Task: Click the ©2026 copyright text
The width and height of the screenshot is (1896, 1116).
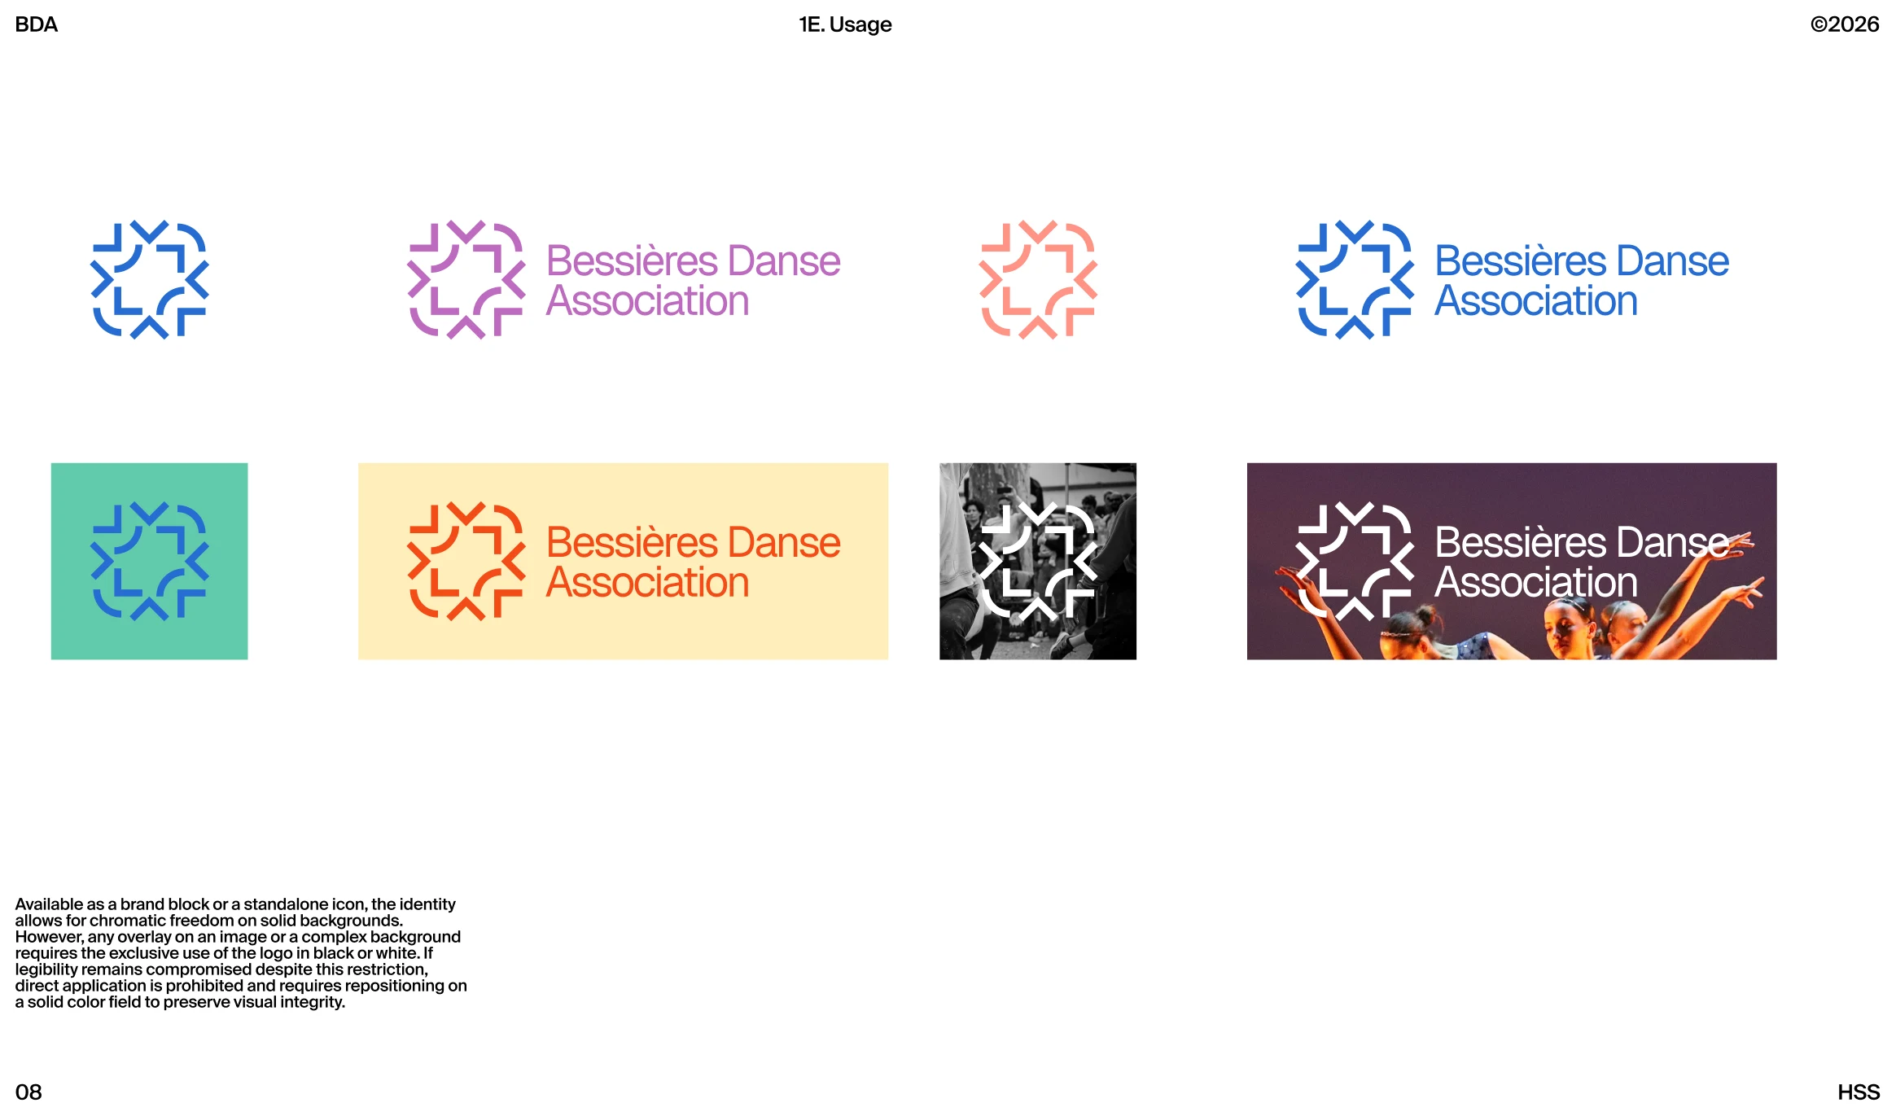Action: [1844, 24]
